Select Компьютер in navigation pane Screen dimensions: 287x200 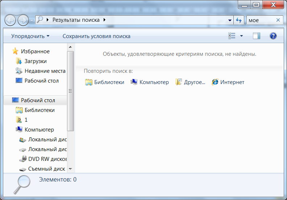click(x=39, y=130)
